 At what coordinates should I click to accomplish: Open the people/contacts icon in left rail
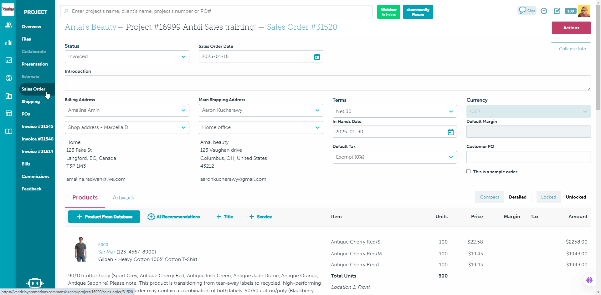point(8,25)
